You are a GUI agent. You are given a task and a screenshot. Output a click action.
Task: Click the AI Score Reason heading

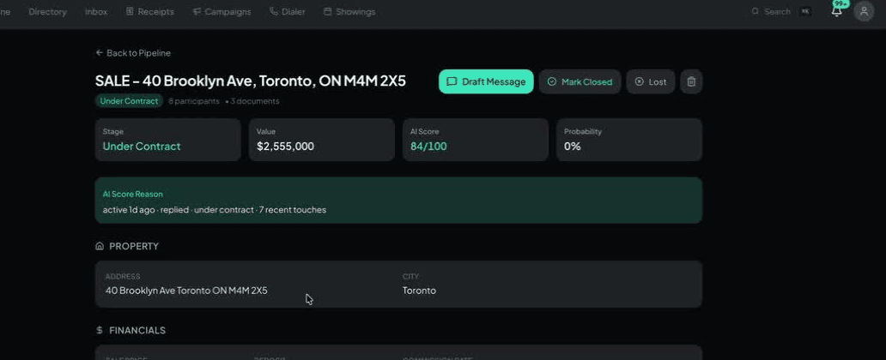(x=133, y=194)
